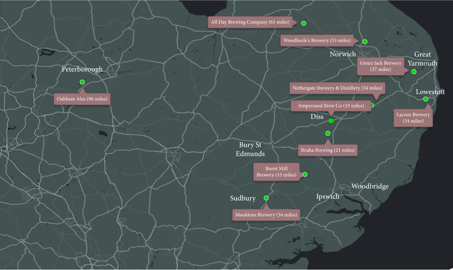Image resolution: width=453 pixels, height=270 pixels.
Task: Click the Norwich city name
Action: point(343,54)
